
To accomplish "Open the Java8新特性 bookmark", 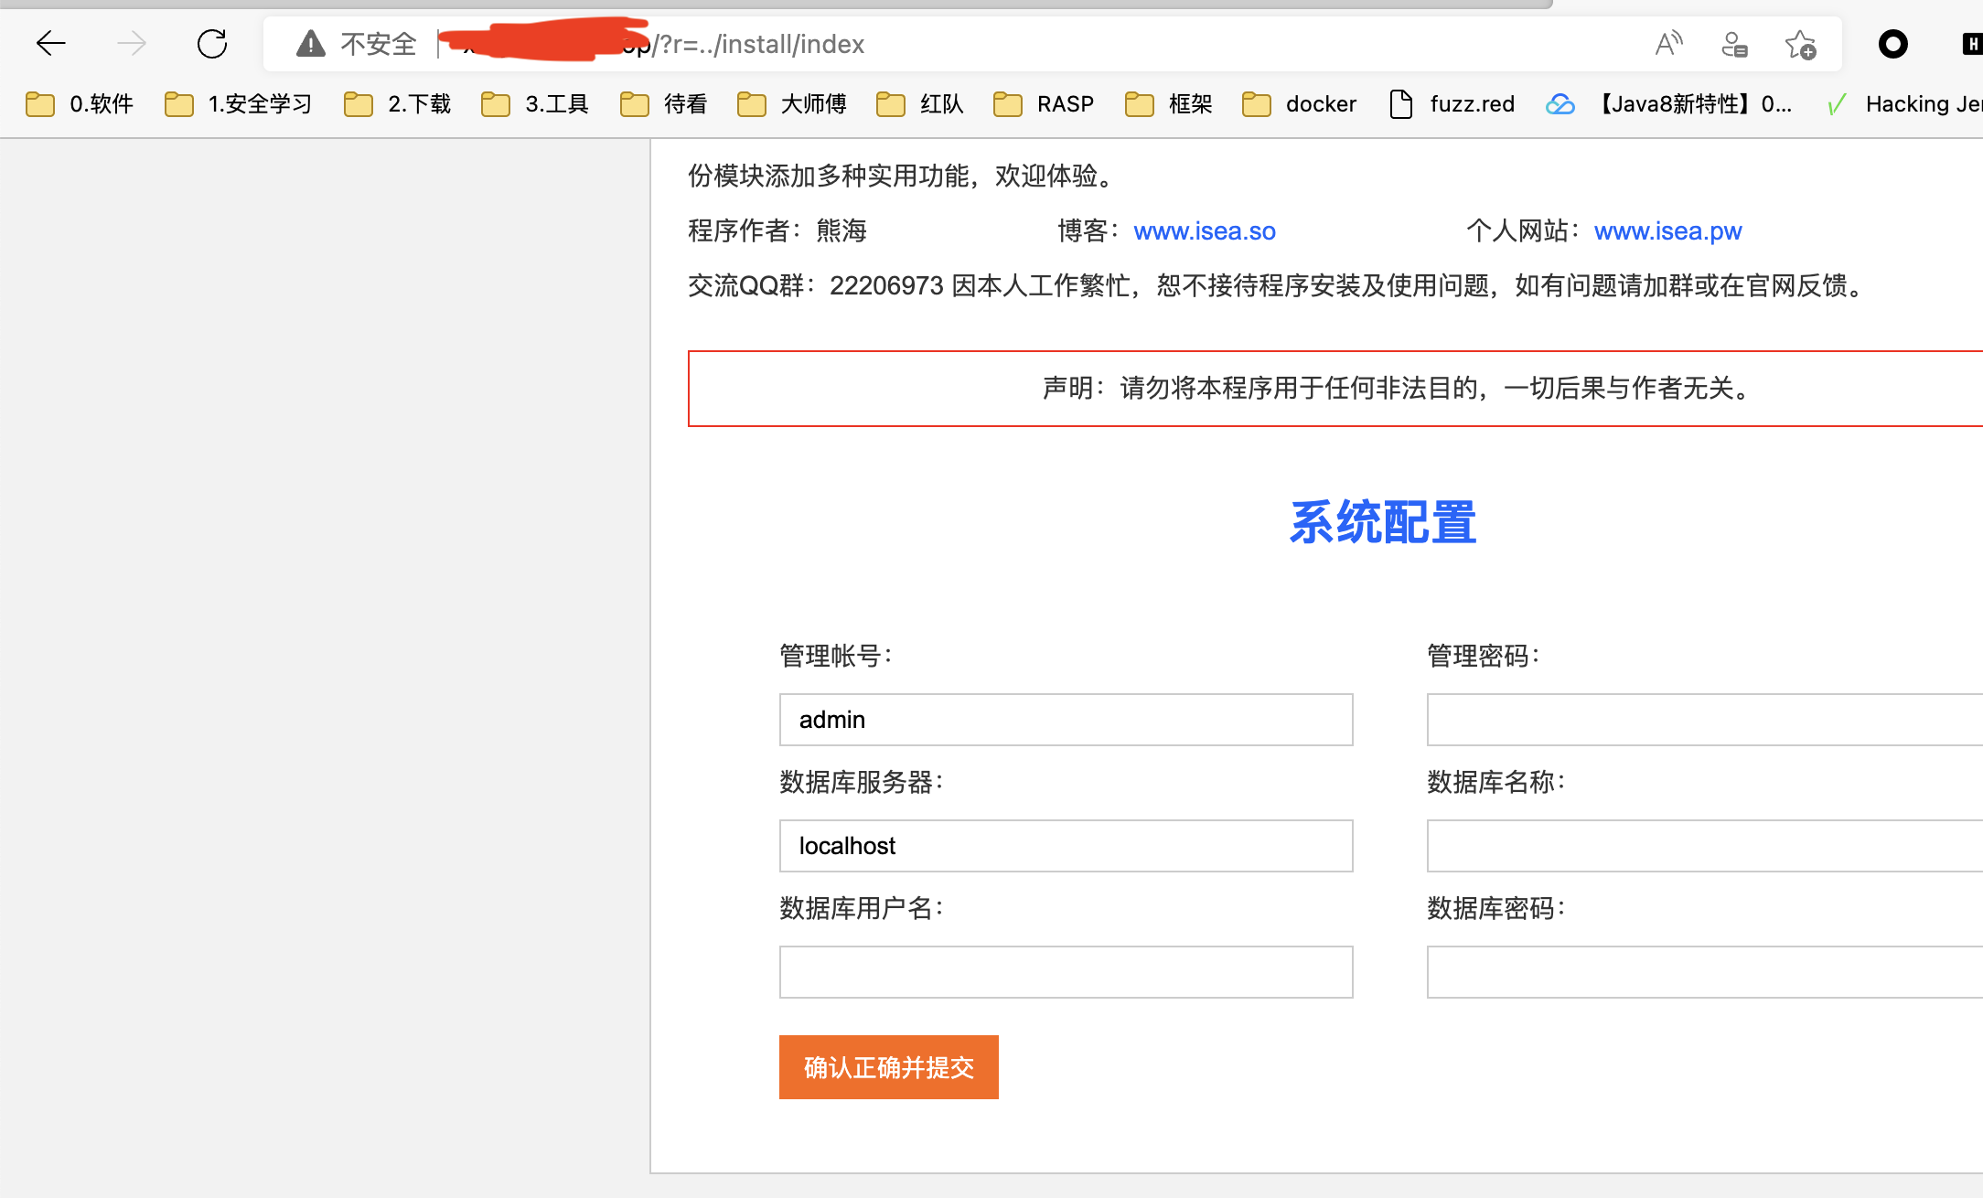I will click(x=1669, y=104).
